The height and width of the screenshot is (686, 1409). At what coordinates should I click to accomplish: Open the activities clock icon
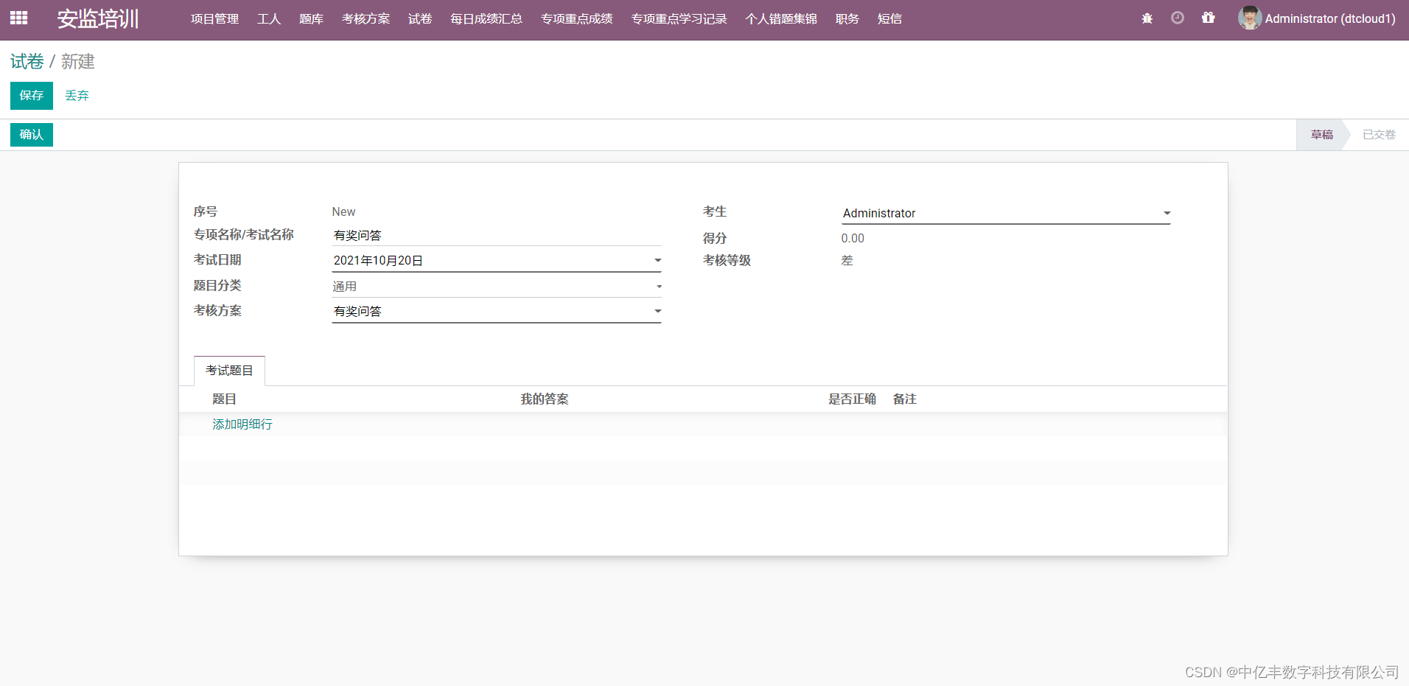point(1178,18)
